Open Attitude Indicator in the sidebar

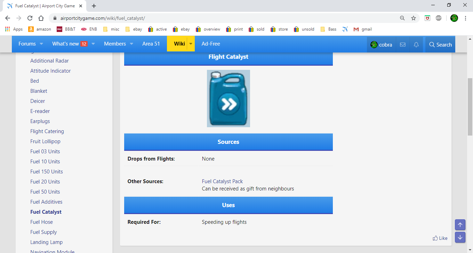coord(50,71)
